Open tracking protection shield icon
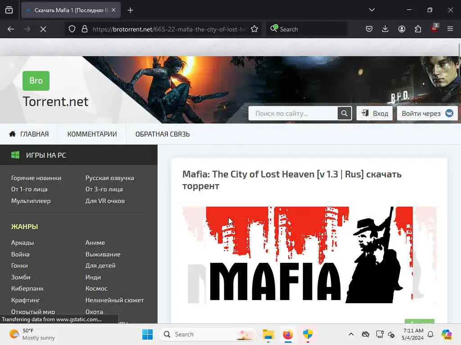 (72, 29)
